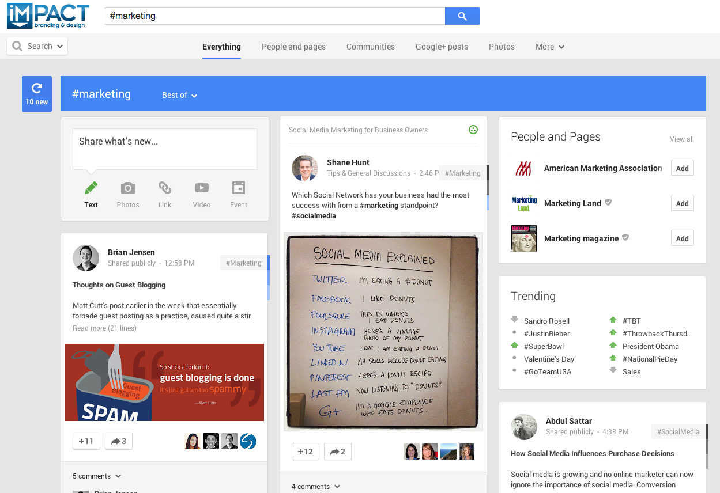Screen dimensions: 720x493
Task: Switch to the Communities tab
Action: point(371,47)
